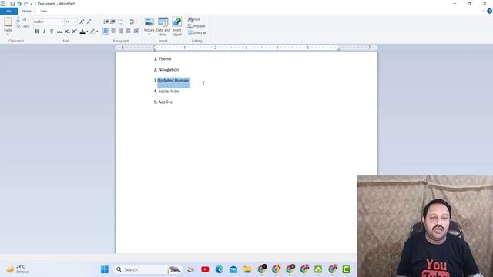Click the Replace button
The width and height of the screenshot is (493, 277).
click(x=196, y=26)
